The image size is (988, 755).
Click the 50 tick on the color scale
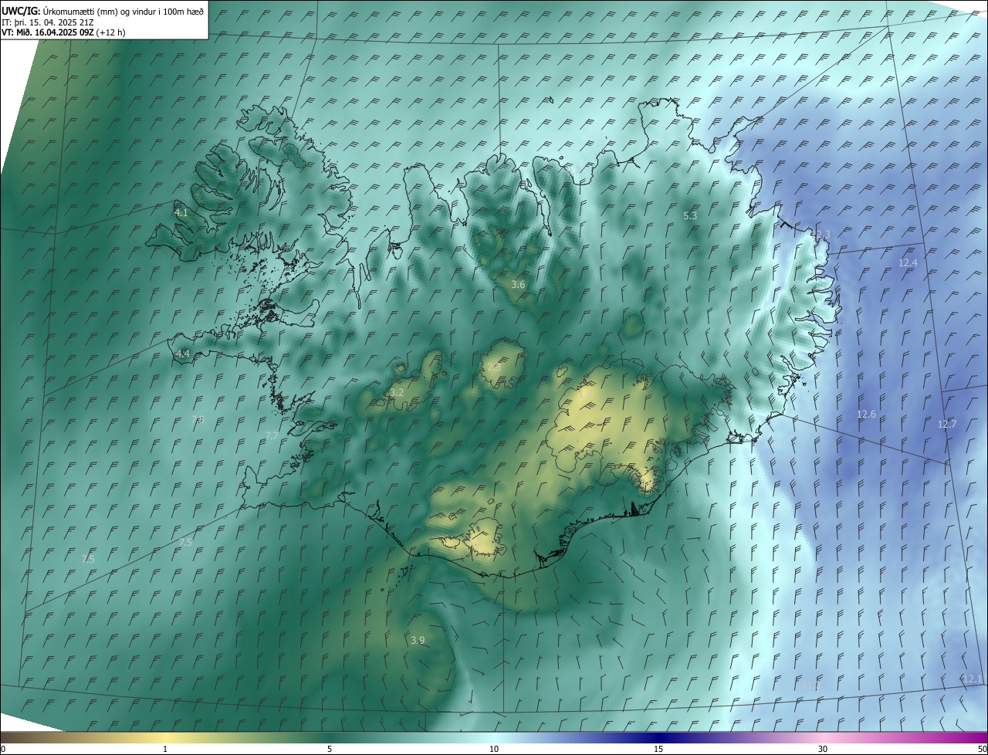pos(982,749)
